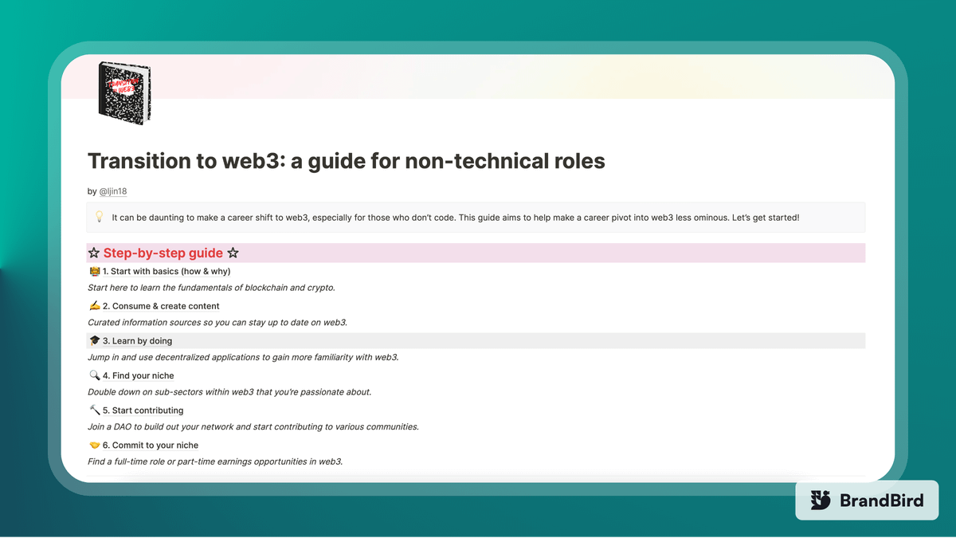This screenshot has height=538, width=956.
Task: Click the composition notebook page icon
Action: (x=124, y=91)
